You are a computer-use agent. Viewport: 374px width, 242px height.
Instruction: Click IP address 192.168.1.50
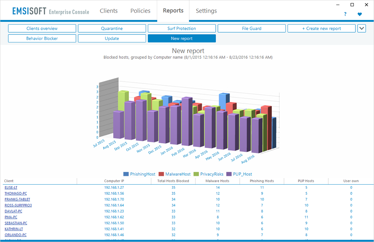[114, 223]
